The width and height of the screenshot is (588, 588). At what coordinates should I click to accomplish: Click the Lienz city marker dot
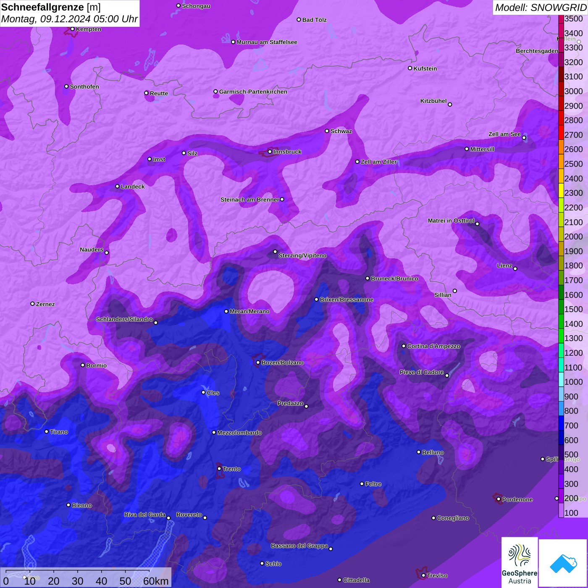[x=515, y=269]
